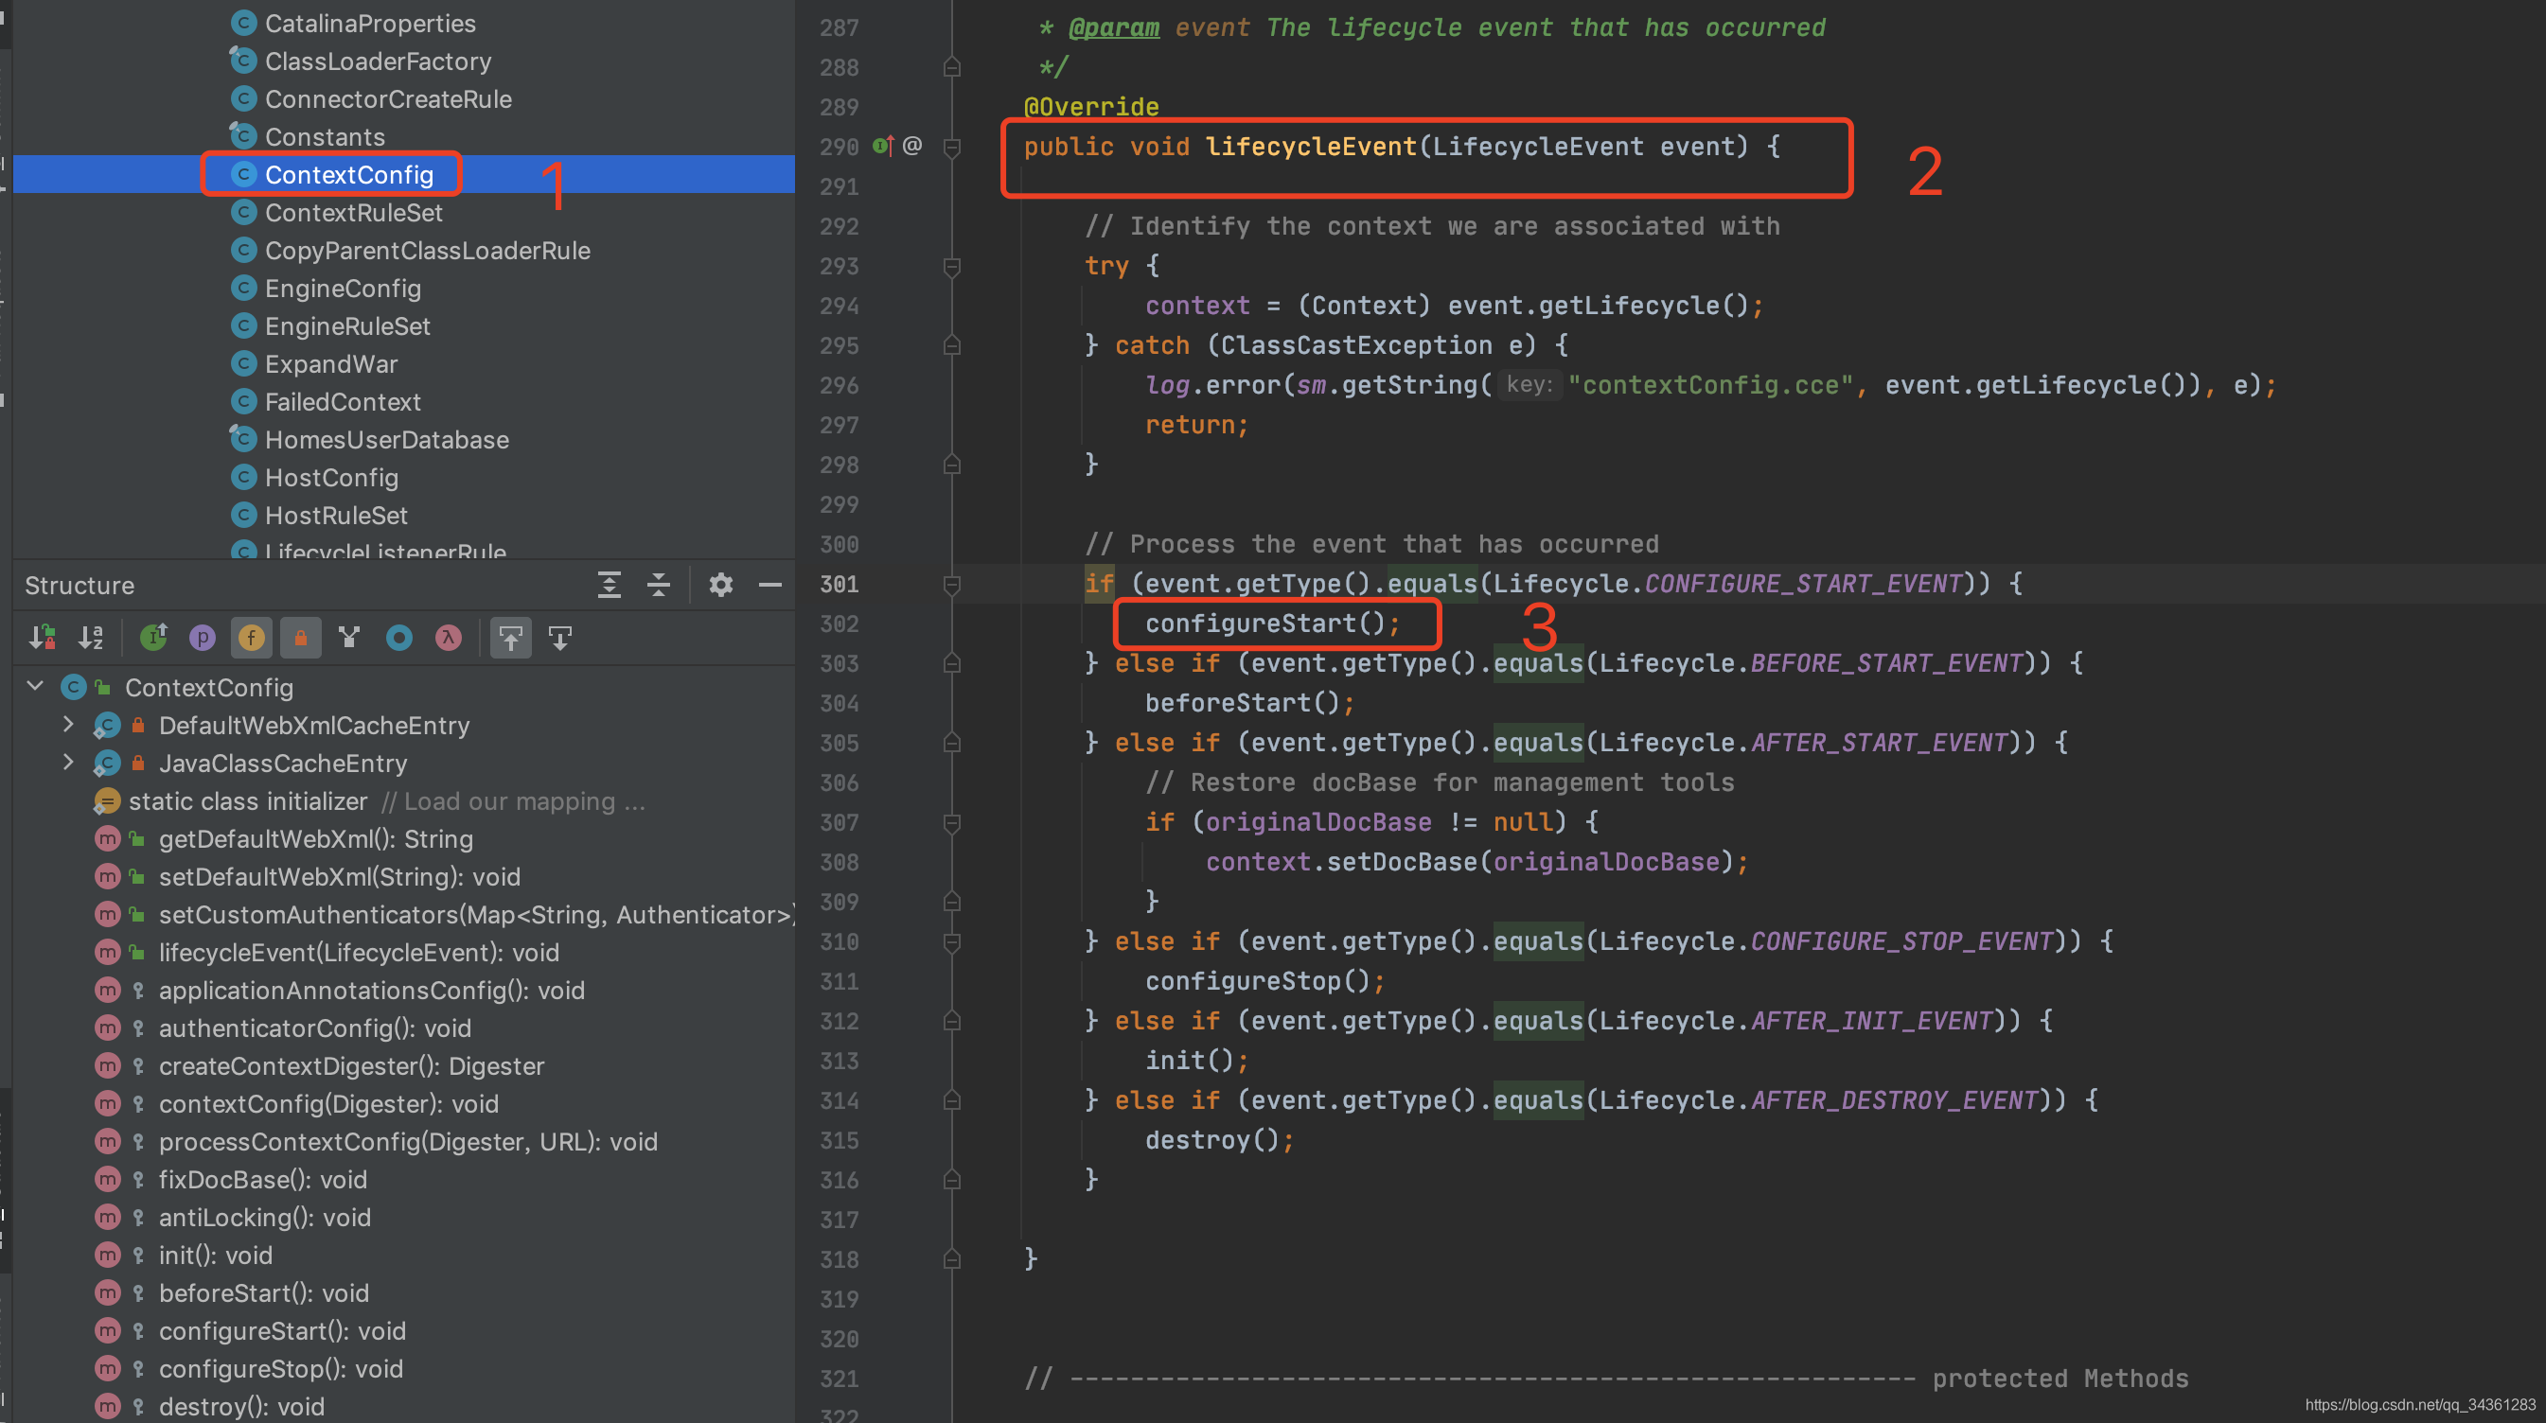Navigate to fixDocBase() method
This screenshot has width=2546, height=1423.
coord(262,1179)
